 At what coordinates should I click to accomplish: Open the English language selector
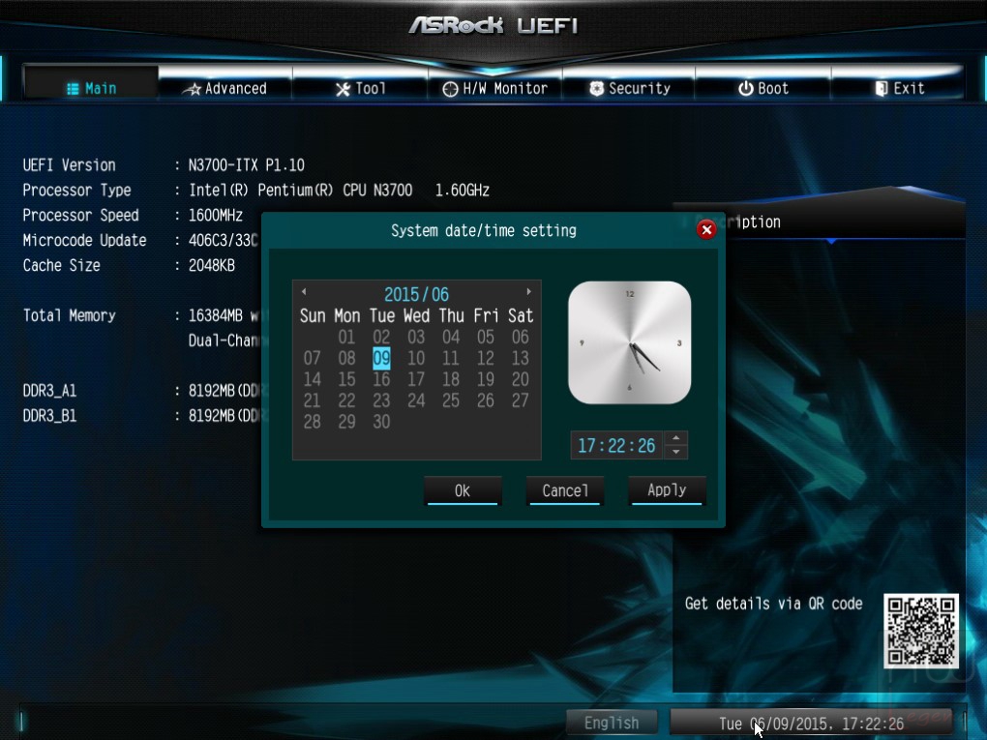[612, 723]
